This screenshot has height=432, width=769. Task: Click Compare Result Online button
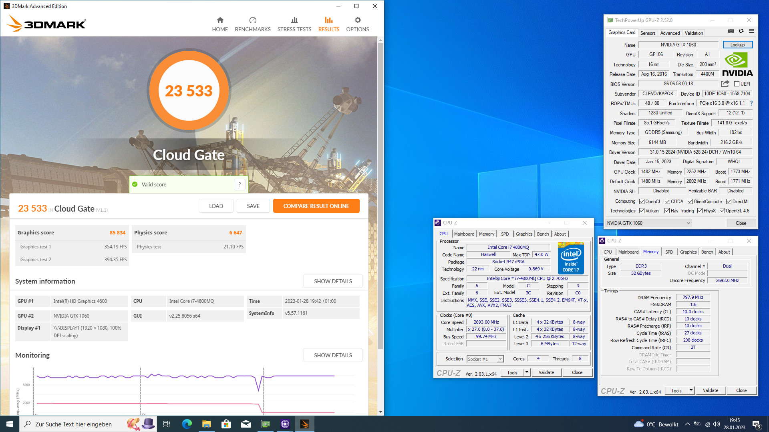point(316,206)
